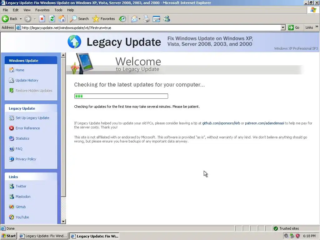This screenshot has width=320, height=240.
Task: Click the Messenger toolbar icon
Action: pos(167,19)
